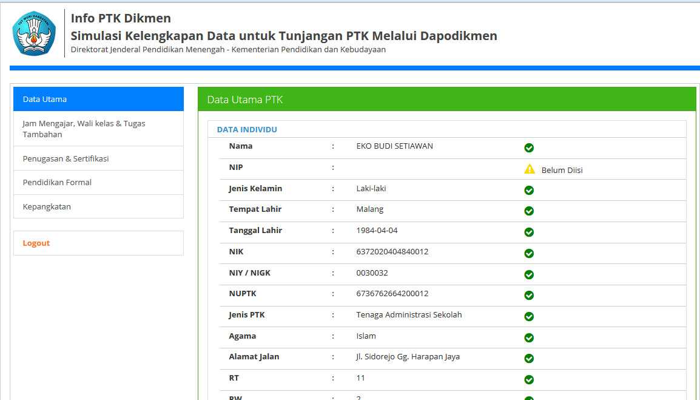Click the Tut Wuri Handayani logo
The image size is (700, 400).
click(x=34, y=34)
